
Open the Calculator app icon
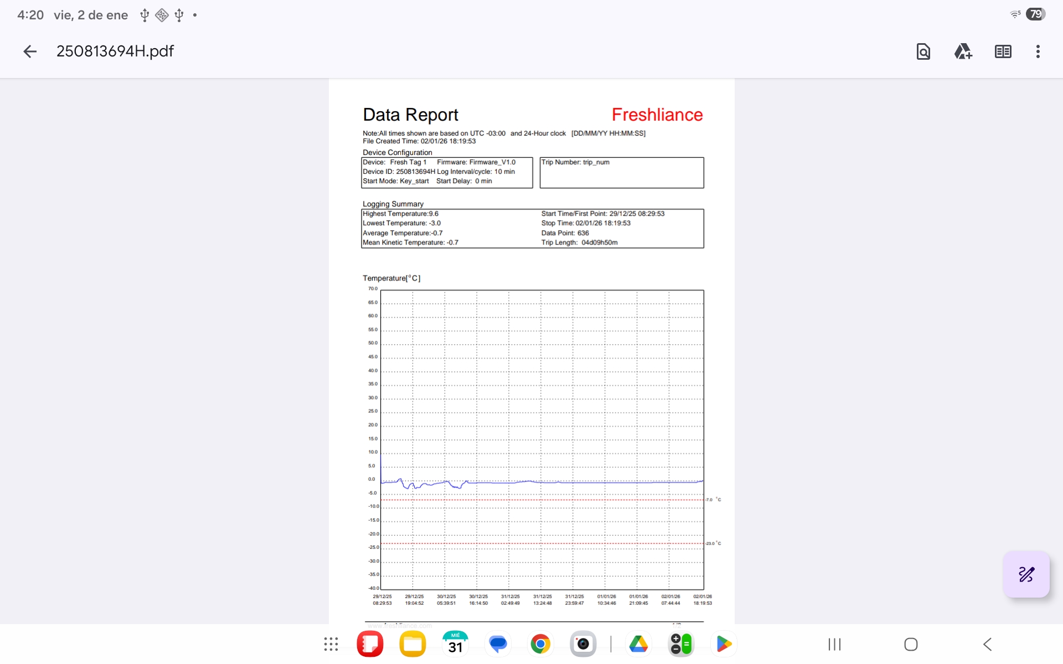click(681, 644)
